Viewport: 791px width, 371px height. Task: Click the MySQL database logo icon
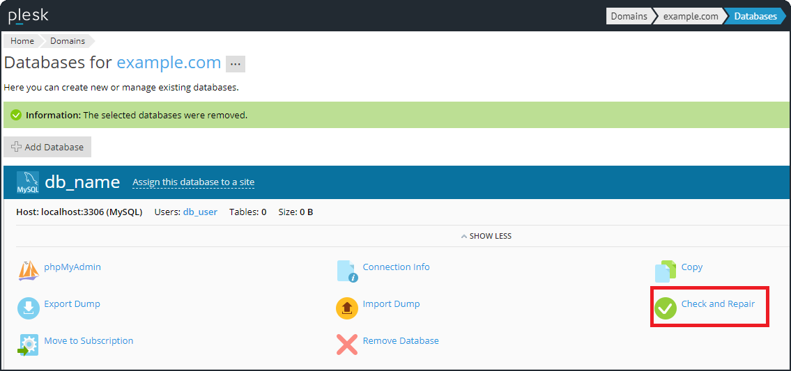click(x=28, y=182)
